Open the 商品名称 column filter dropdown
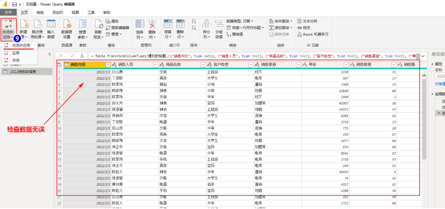445x209 pixels. click(x=203, y=65)
